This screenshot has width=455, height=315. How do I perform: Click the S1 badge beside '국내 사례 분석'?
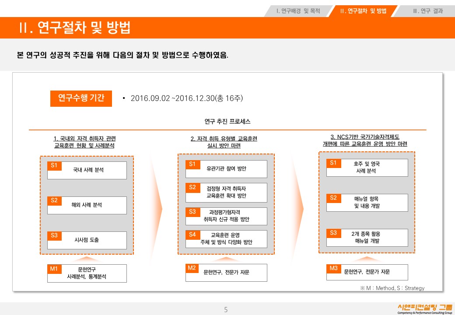(x=54, y=166)
